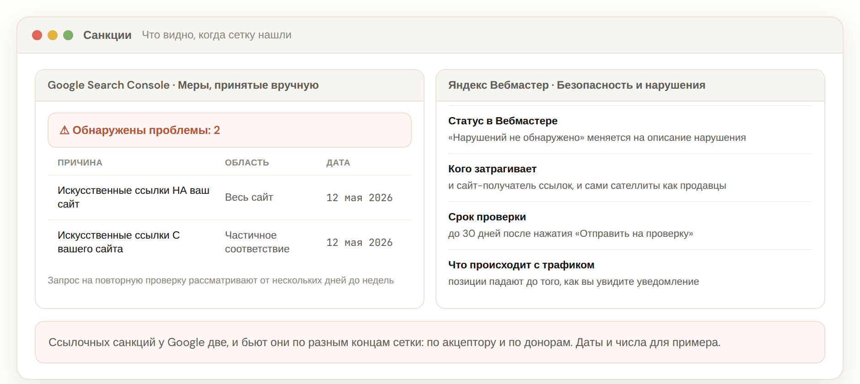860x384 pixels.
Task: Click text 'позиции падают до того...'
Action: (x=574, y=282)
